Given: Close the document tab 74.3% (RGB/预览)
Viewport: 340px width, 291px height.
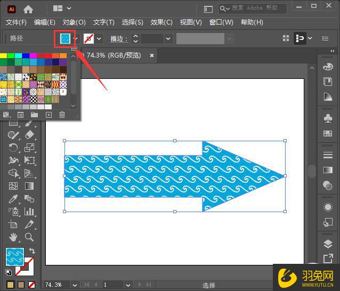Looking at the screenshot, I should tap(152, 55).
